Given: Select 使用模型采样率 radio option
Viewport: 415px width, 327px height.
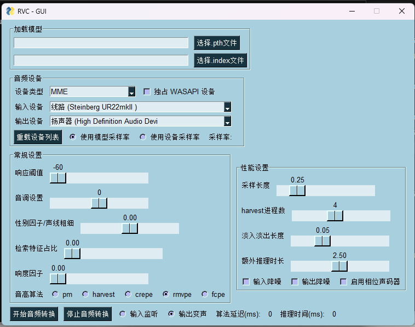Looking at the screenshot, I should coord(73,137).
